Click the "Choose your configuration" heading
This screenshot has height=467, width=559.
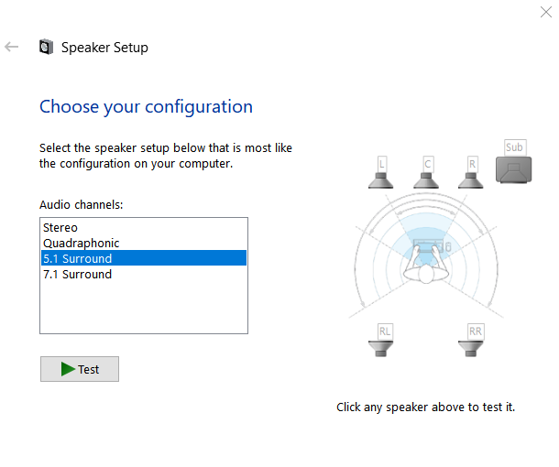tap(146, 106)
